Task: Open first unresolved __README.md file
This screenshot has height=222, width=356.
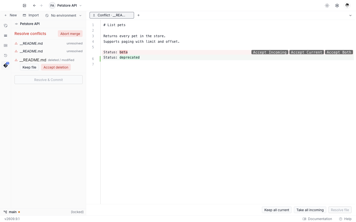Action: tap(48, 43)
